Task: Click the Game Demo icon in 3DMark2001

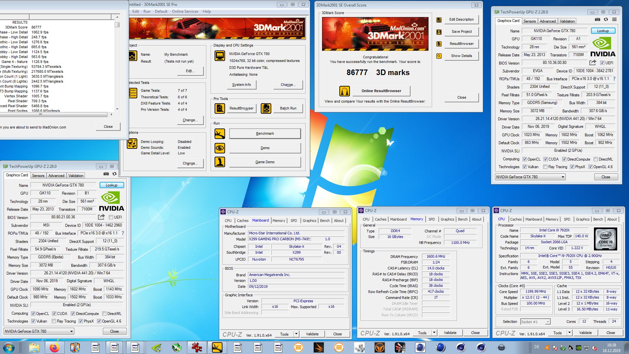Action: click(x=220, y=162)
